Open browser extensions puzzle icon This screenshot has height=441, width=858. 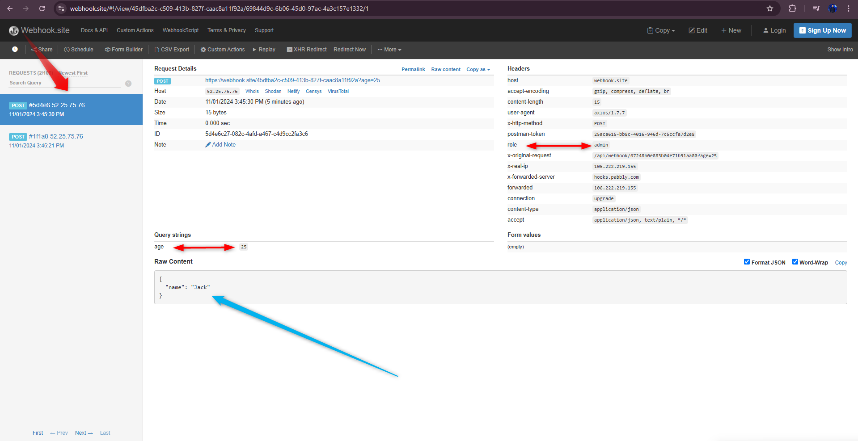792,8
